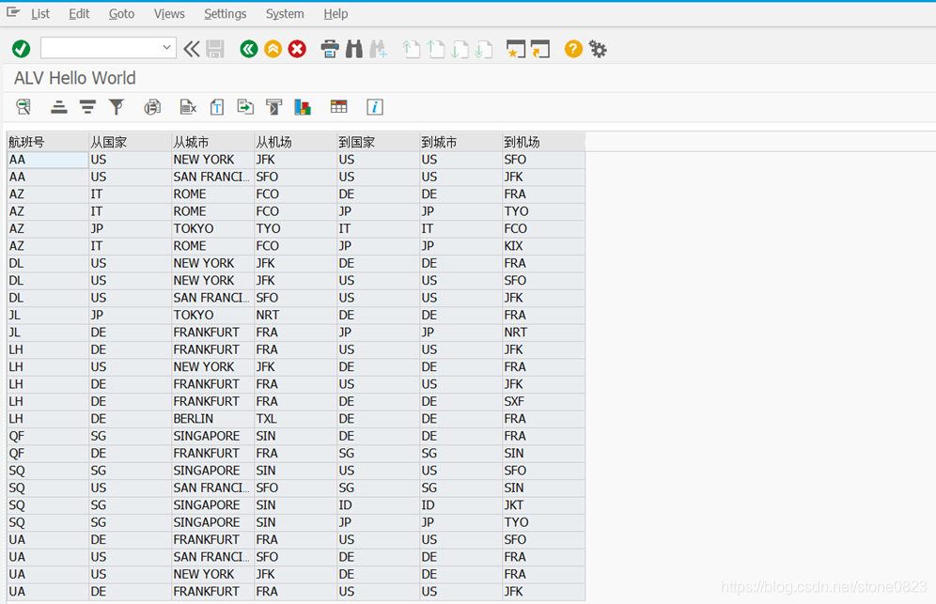Click the Local File export icon
936x604 pixels.
coord(245,107)
